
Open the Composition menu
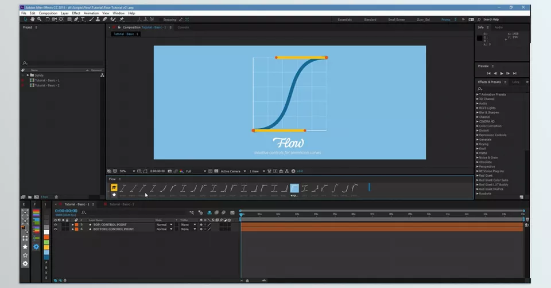(48, 13)
